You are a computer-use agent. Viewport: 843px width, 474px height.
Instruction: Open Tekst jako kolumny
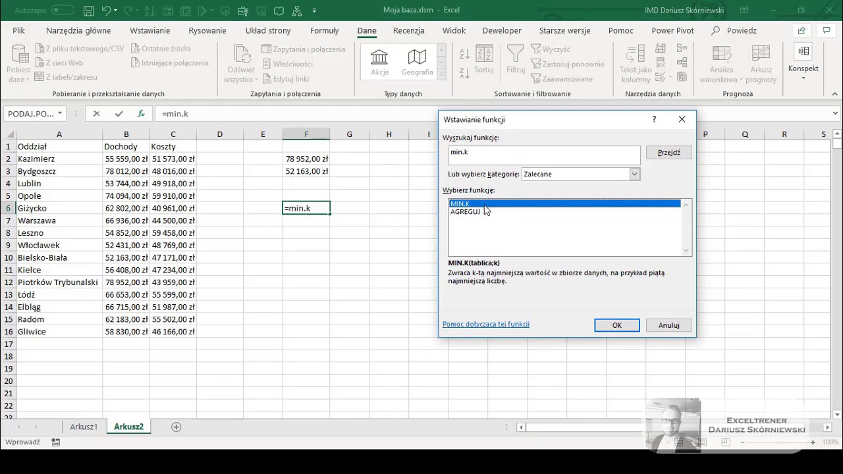point(636,64)
